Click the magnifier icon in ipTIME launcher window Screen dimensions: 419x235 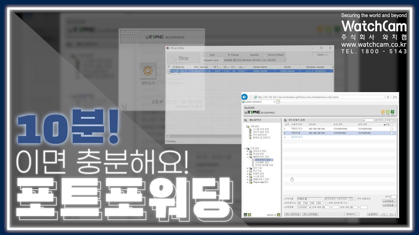pos(123,106)
